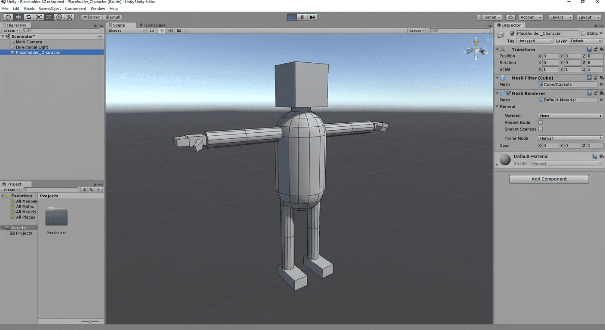
Task: Select the Move tool in the toolbar
Action: point(18,17)
